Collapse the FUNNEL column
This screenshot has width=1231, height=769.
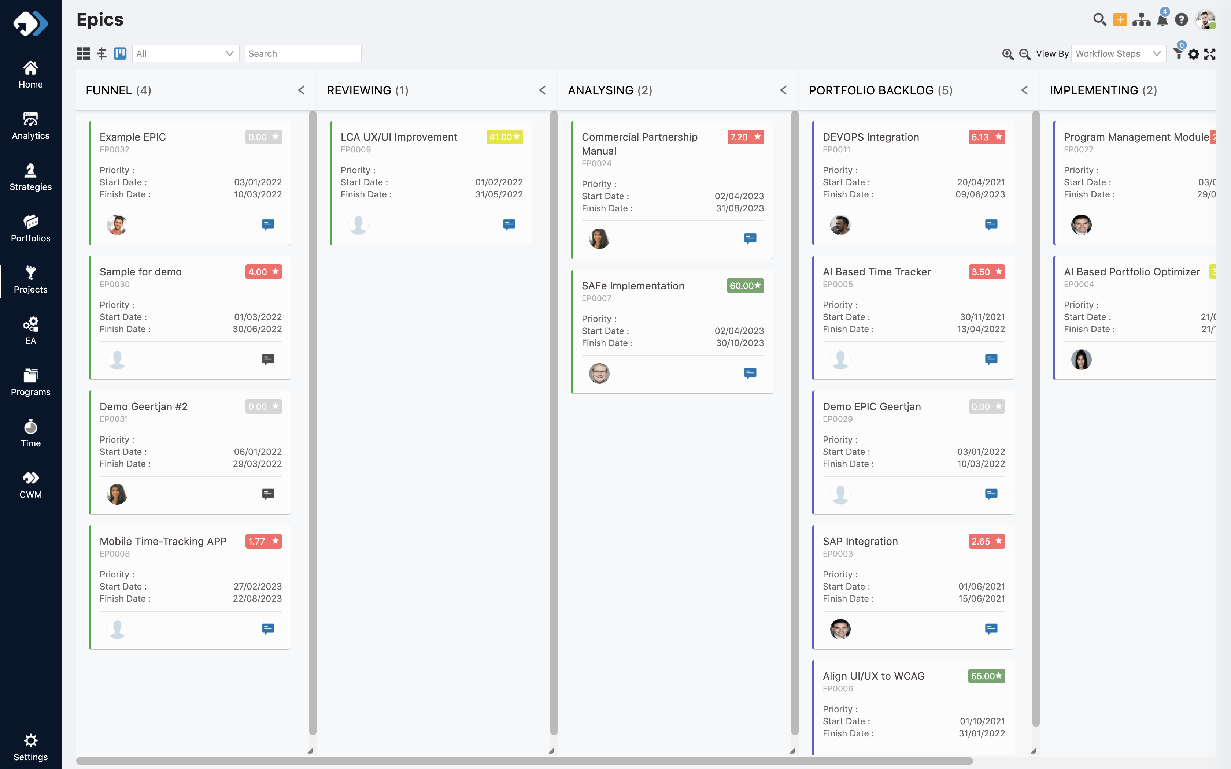coord(301,90)
